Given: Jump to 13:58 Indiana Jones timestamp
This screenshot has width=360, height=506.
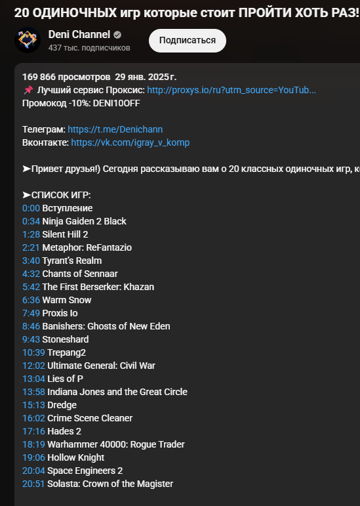Looking at the screenshot, I should coord(33,392).
